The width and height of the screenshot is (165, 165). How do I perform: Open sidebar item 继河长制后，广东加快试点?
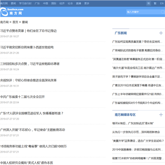pos(133,123)
